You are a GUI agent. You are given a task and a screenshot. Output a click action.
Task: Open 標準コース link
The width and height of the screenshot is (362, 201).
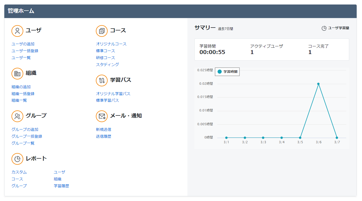point(105,51)
